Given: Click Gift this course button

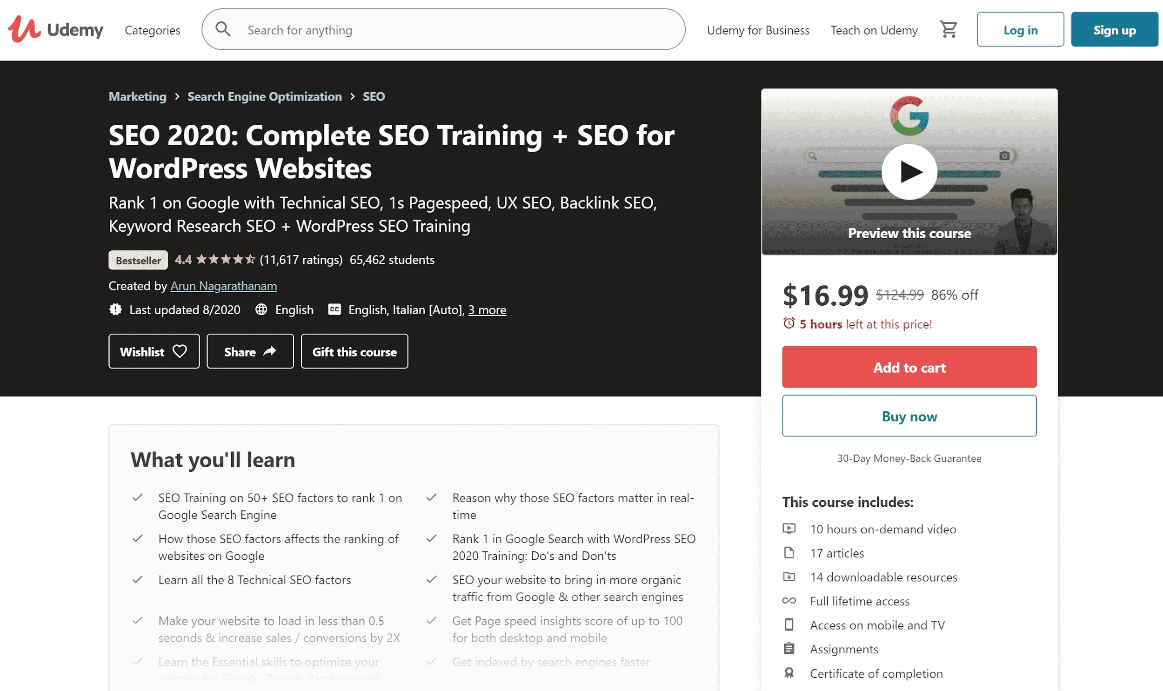Looking at the screenshot, I should (x=354, y=351).
